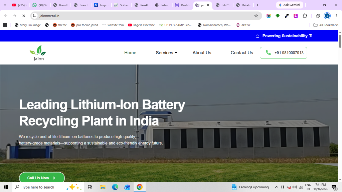Open the All Bookmarks folder
This screenshot has width=342, height=192.
click(x=326, y=25)
